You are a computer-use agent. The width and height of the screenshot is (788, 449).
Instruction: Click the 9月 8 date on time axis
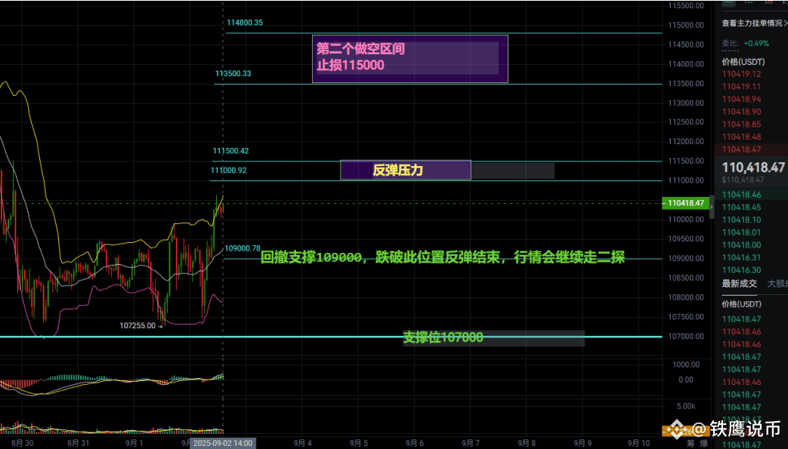click(527, 443)
